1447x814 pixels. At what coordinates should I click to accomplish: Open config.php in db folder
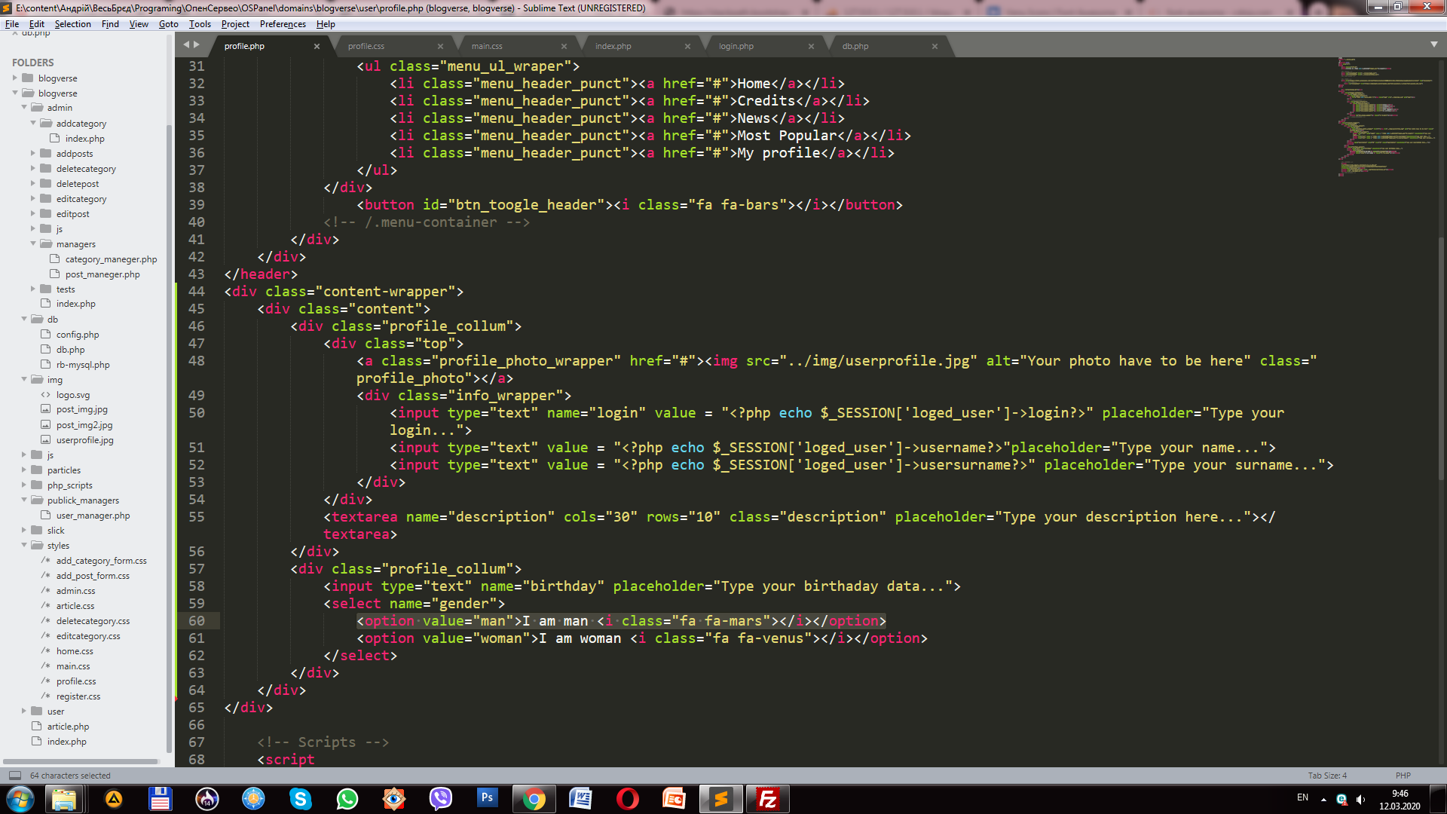[x=78, y=335]
